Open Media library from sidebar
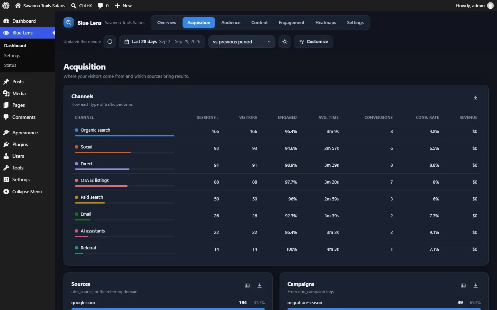Screen dimensions: 497x310 pos(28,93)
